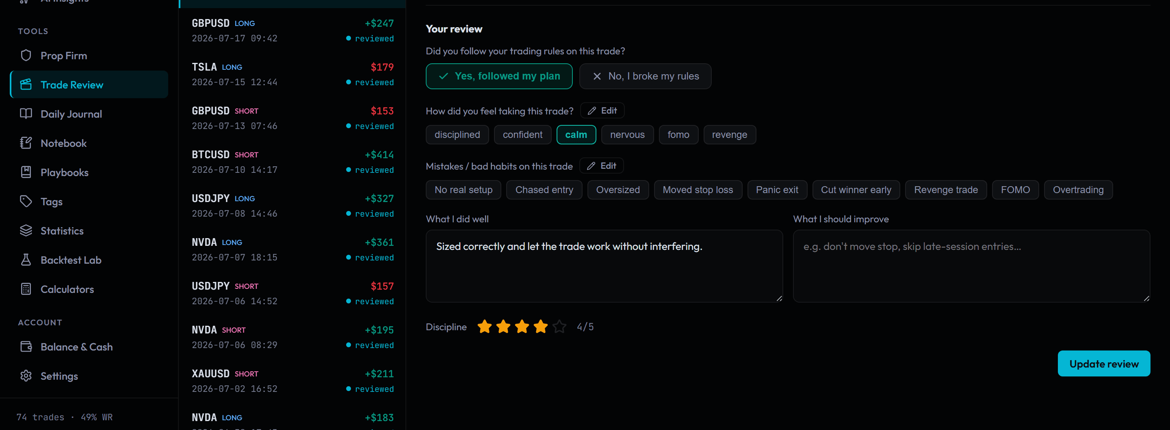Set discipline to three stars
The image size is (1170, 430).
point(522,327)
